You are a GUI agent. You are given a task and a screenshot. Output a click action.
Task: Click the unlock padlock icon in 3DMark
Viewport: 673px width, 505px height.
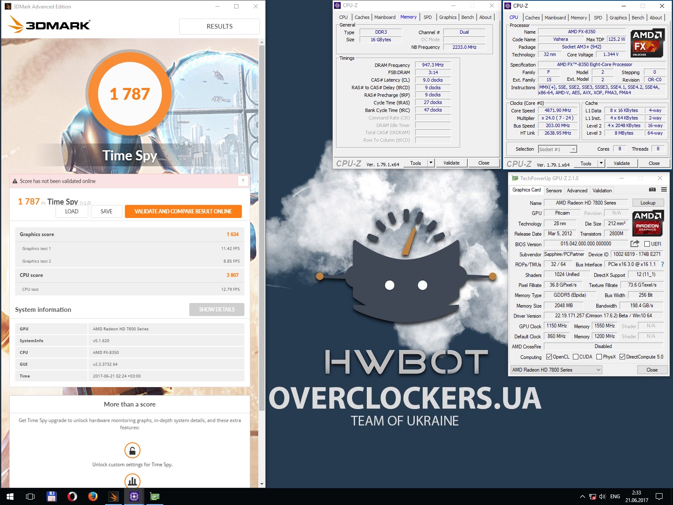[132, 451]
